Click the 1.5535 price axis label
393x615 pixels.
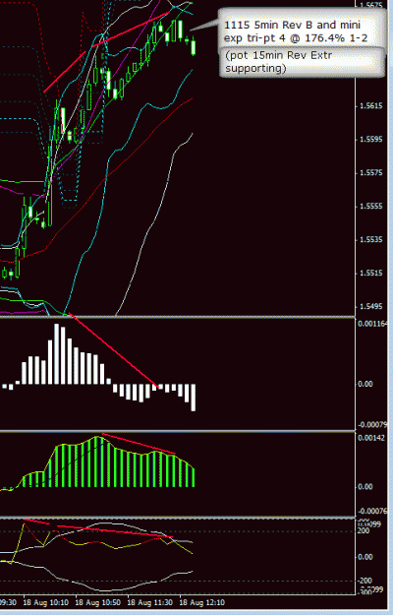pyautogui.click(x=370, y=240)
